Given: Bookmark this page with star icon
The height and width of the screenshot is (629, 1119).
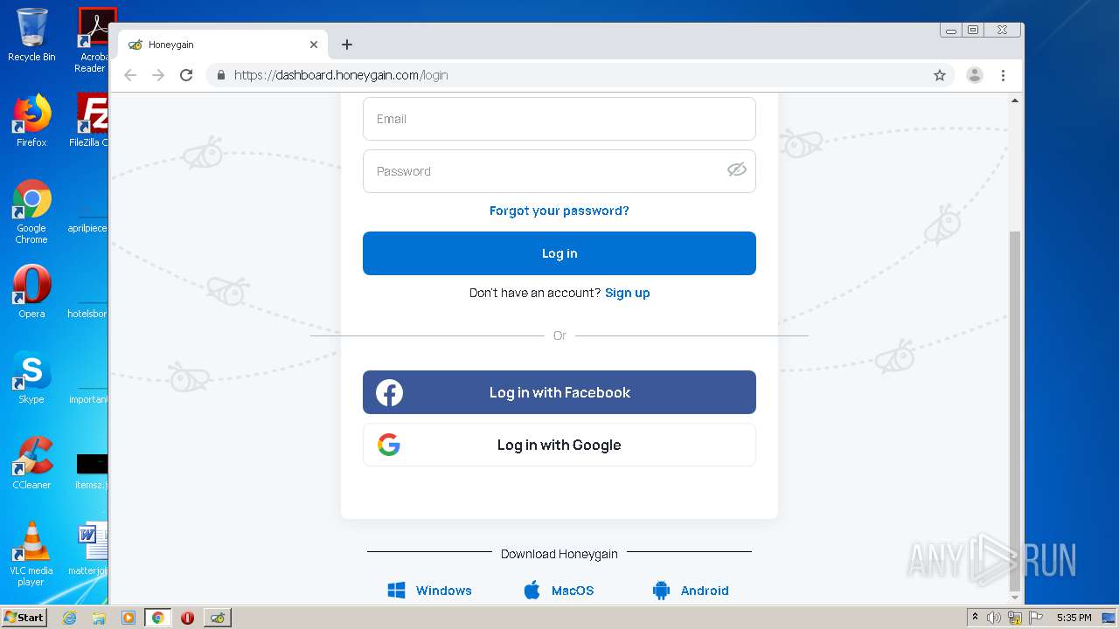Looking at the screenshot, I should click(x=940, y=75).
